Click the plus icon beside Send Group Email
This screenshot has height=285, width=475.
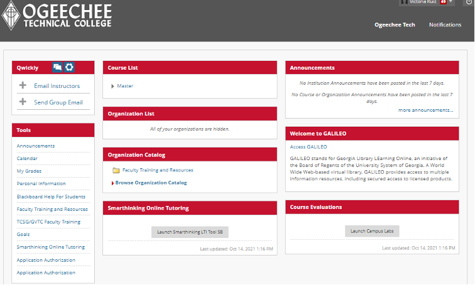click(x=23, y=102)
